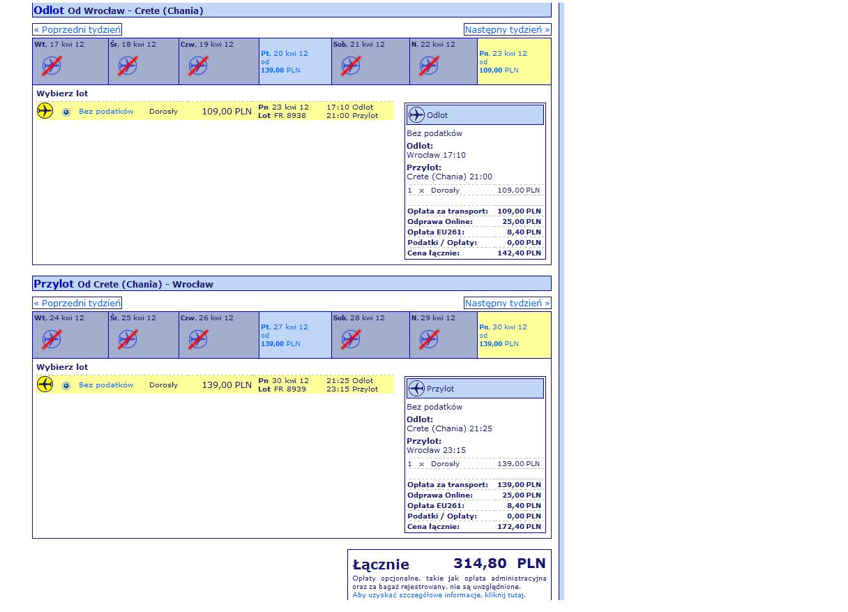Open Bez podatków link on outbound row
Viewport: 848px width, 612px height.
[x=106, y=112]
